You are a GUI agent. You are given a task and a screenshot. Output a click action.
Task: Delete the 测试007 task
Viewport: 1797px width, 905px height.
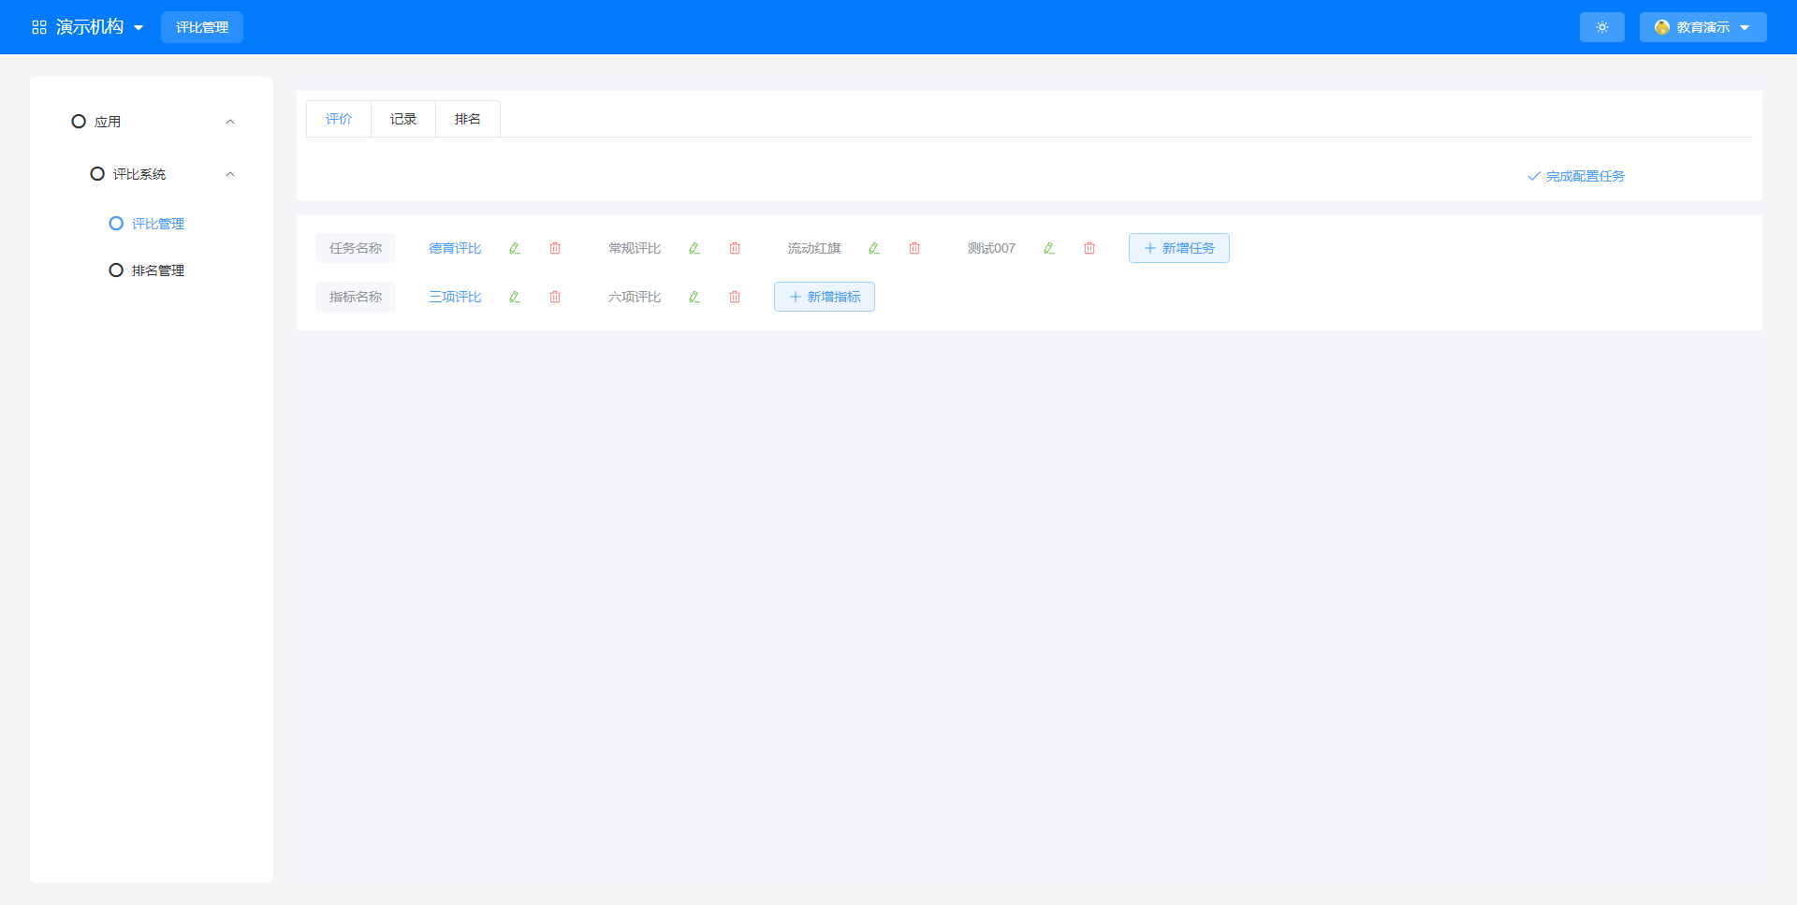(1089, 248)
